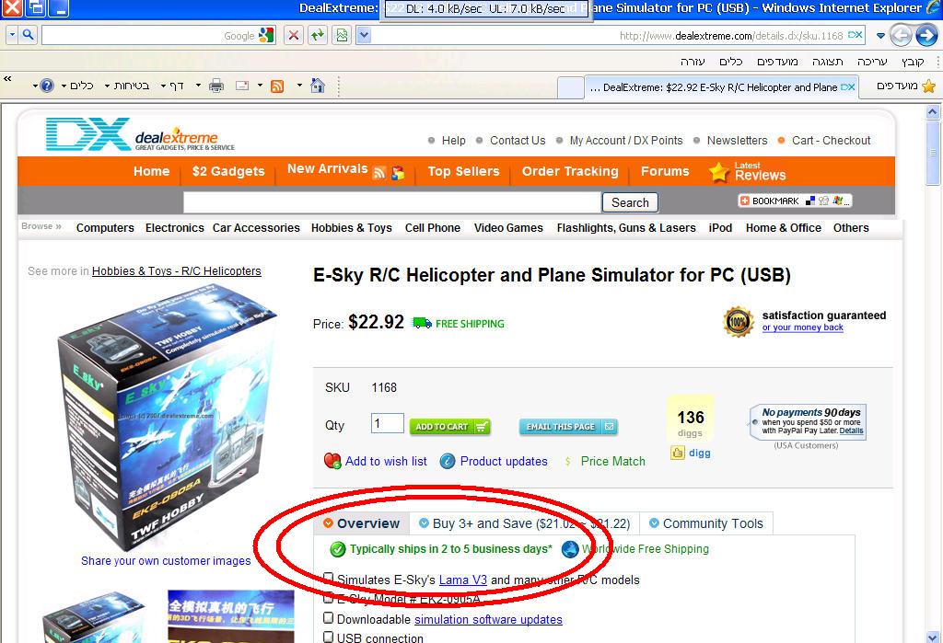This screenshot has height=643, width=943.
Task: Open RSS feeds icon in IE toolbar
Action: pos(277,86)
